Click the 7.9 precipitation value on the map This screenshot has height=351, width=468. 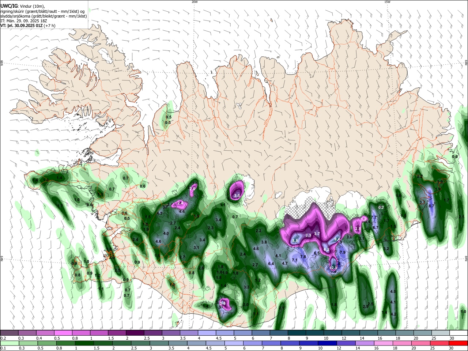coord(343,252)
